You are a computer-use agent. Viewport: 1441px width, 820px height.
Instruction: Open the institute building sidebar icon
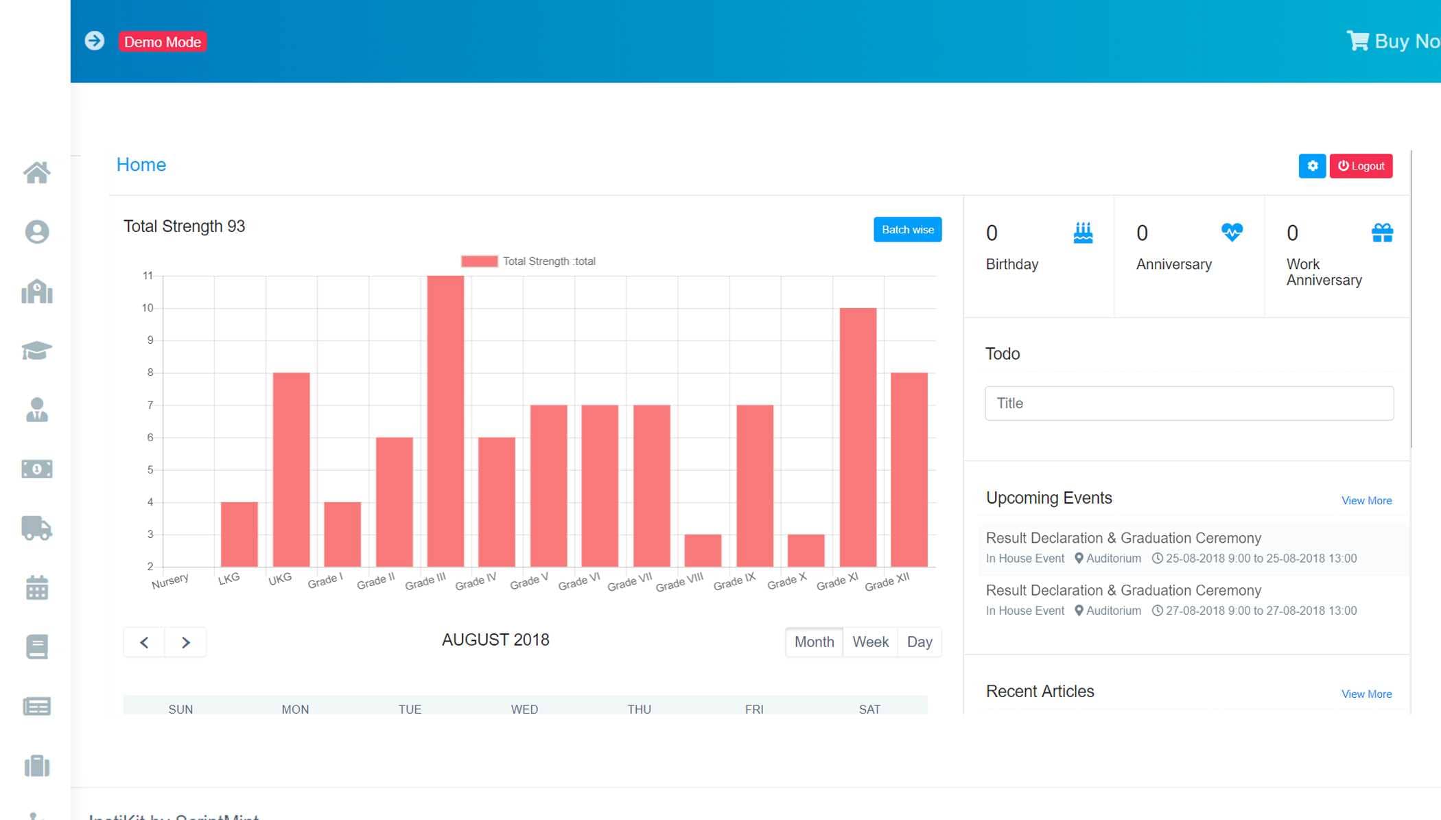pos(36,292)
